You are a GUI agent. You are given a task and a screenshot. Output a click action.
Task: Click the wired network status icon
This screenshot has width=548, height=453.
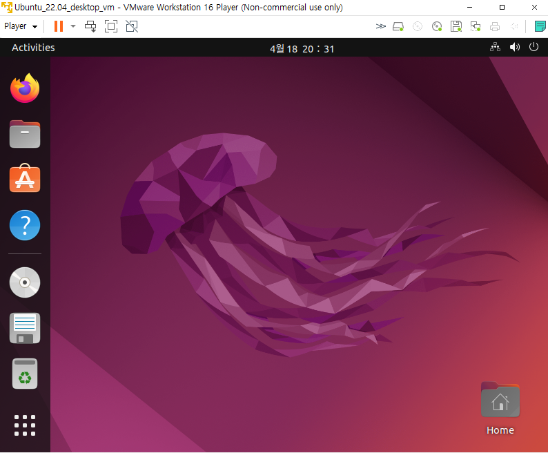(x=496, y=47)
